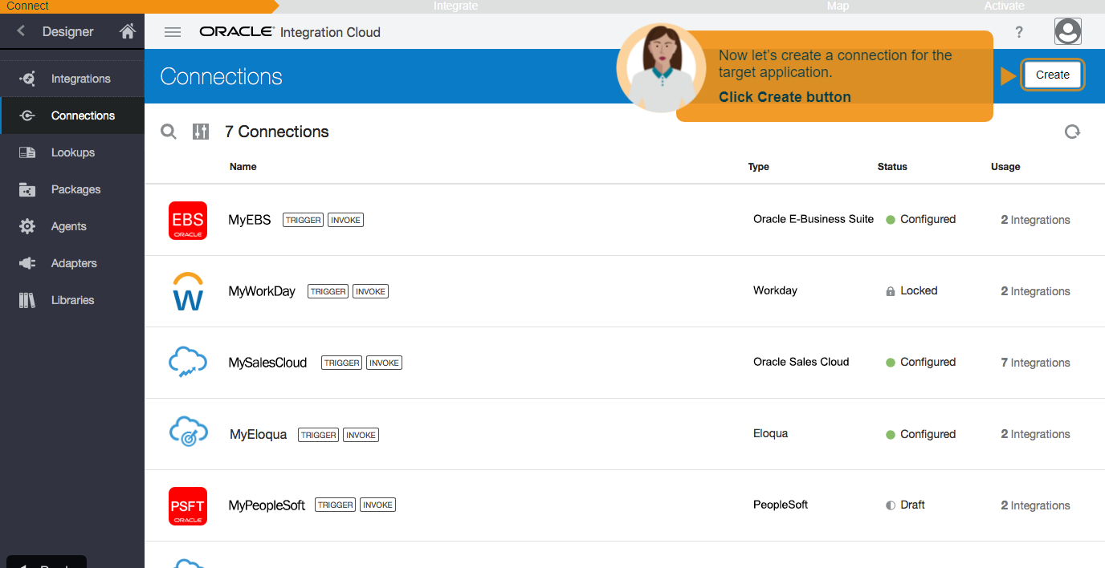Click the Lookups sidebar icon
The height and width of the screenshot is (568, 1105).
pos(27,152)
